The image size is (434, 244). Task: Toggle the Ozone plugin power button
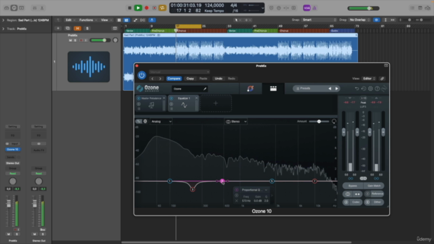pos(142,75)
